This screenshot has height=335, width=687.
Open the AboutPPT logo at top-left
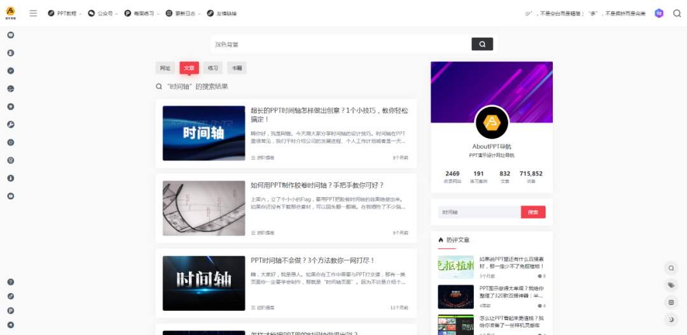(x=11, y=12)
